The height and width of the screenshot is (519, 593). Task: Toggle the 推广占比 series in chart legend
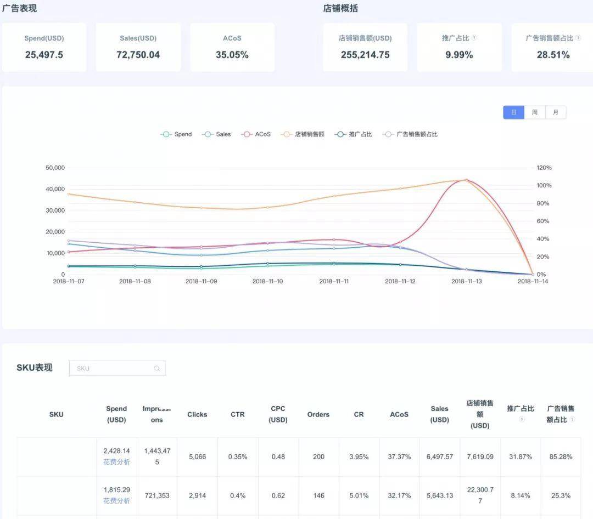(354, 134)
